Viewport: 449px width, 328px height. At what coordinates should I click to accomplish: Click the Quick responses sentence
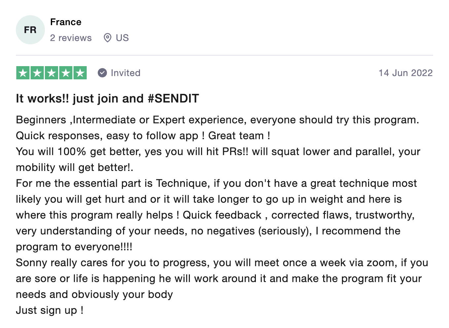143,136
